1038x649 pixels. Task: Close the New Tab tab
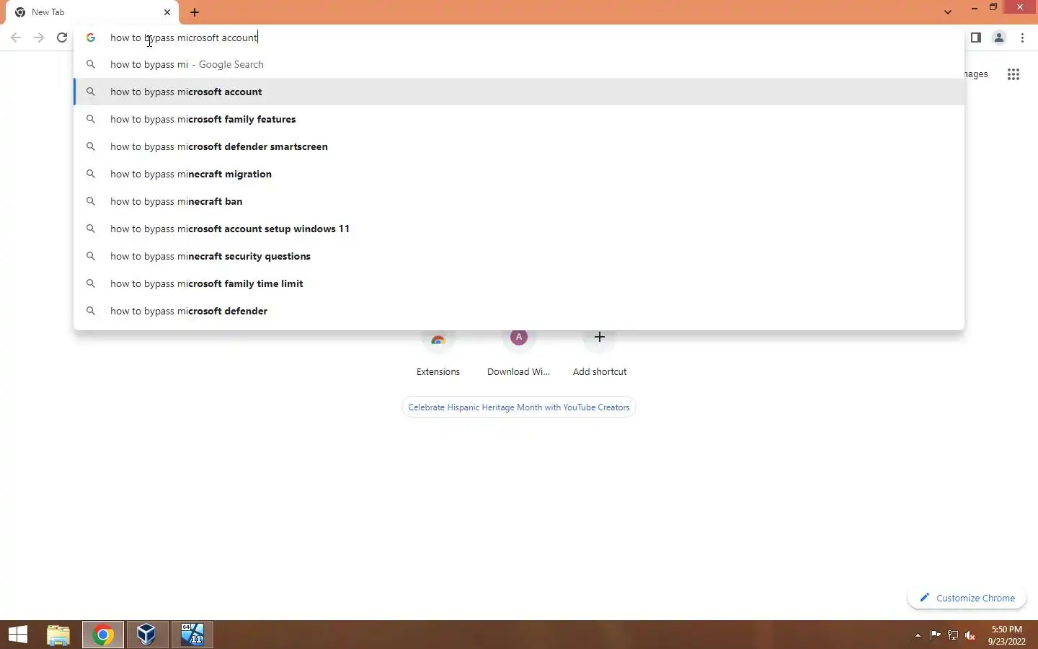tap(167, 12)
